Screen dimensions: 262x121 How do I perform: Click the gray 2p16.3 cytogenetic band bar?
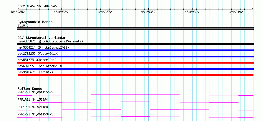tap(135, 29)
